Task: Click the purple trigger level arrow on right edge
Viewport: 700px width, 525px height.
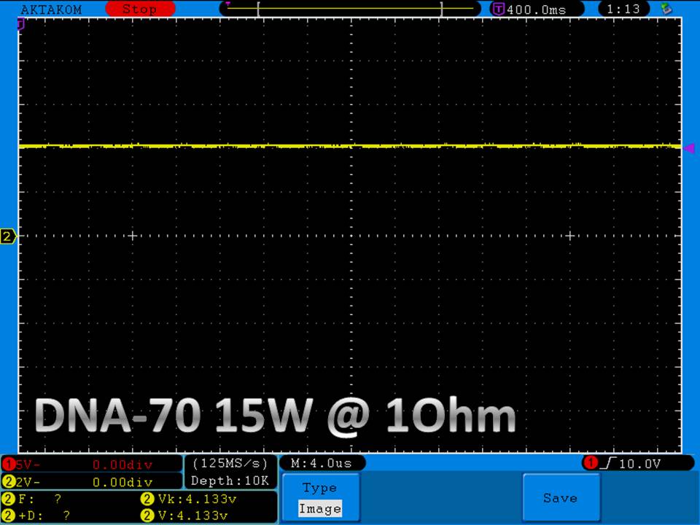Action: [x=688, y=147]
